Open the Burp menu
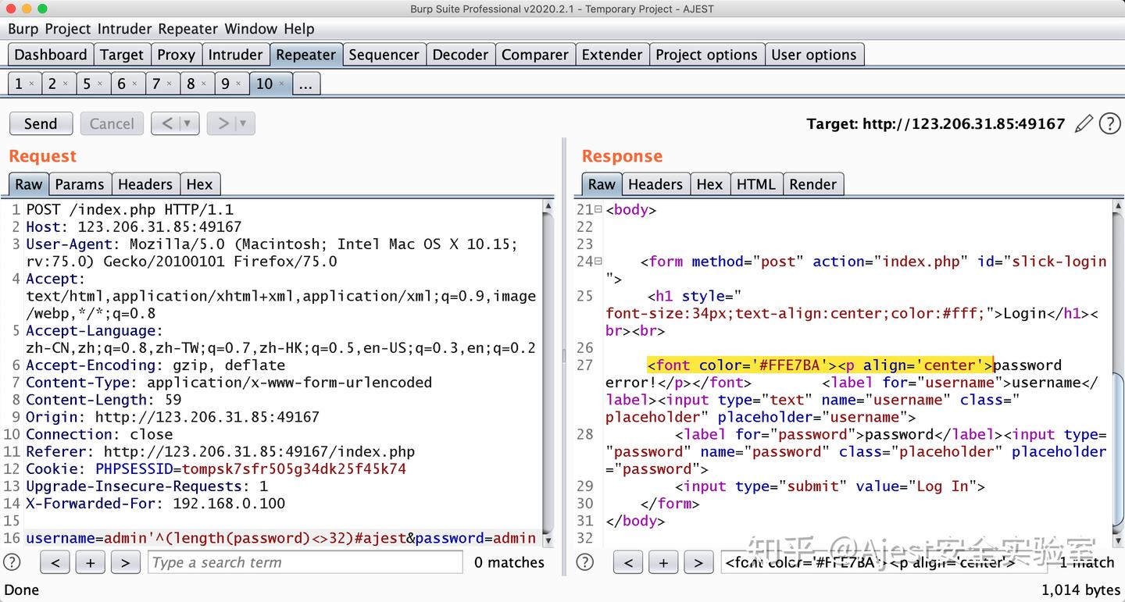Viewport: 1125px width, 602px height. pyautogui.click(x=23, y=29)
